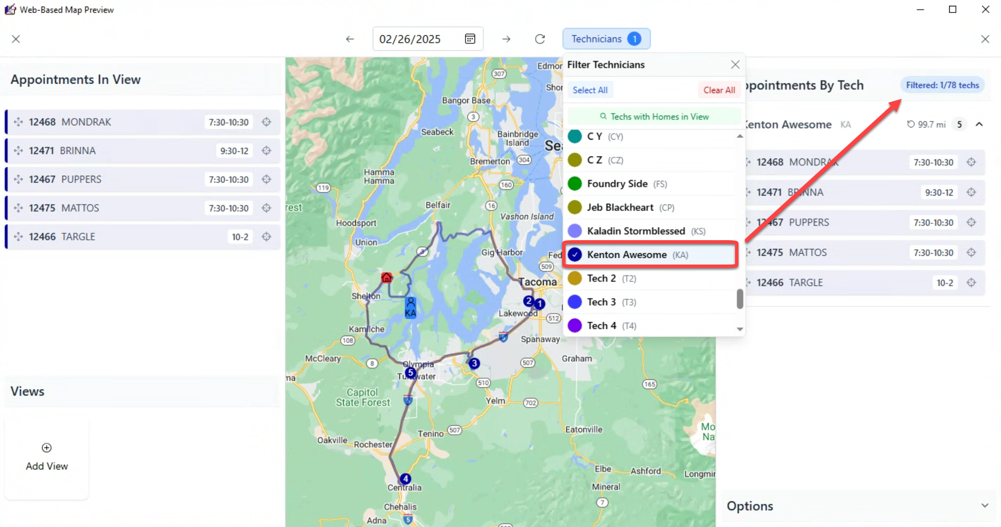Click Add View plus icon

tap(47, 448)
